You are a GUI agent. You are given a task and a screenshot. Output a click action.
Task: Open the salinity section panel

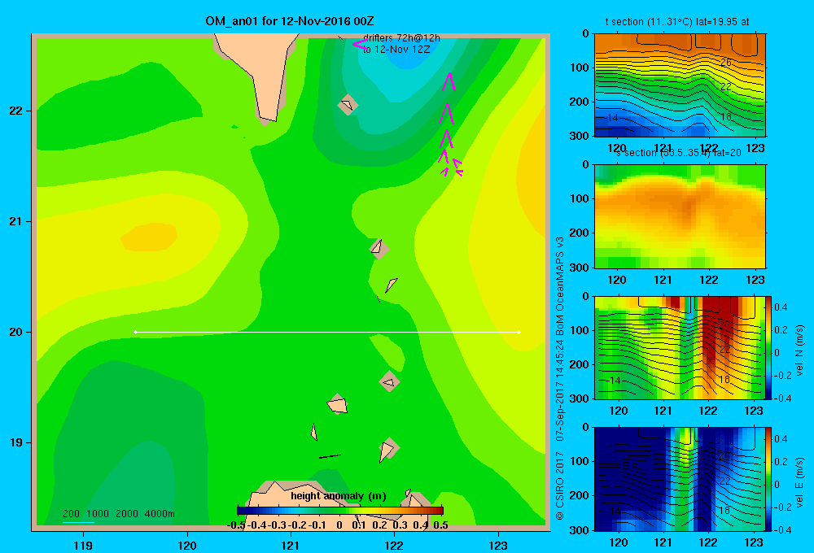(x=680, y=216)
